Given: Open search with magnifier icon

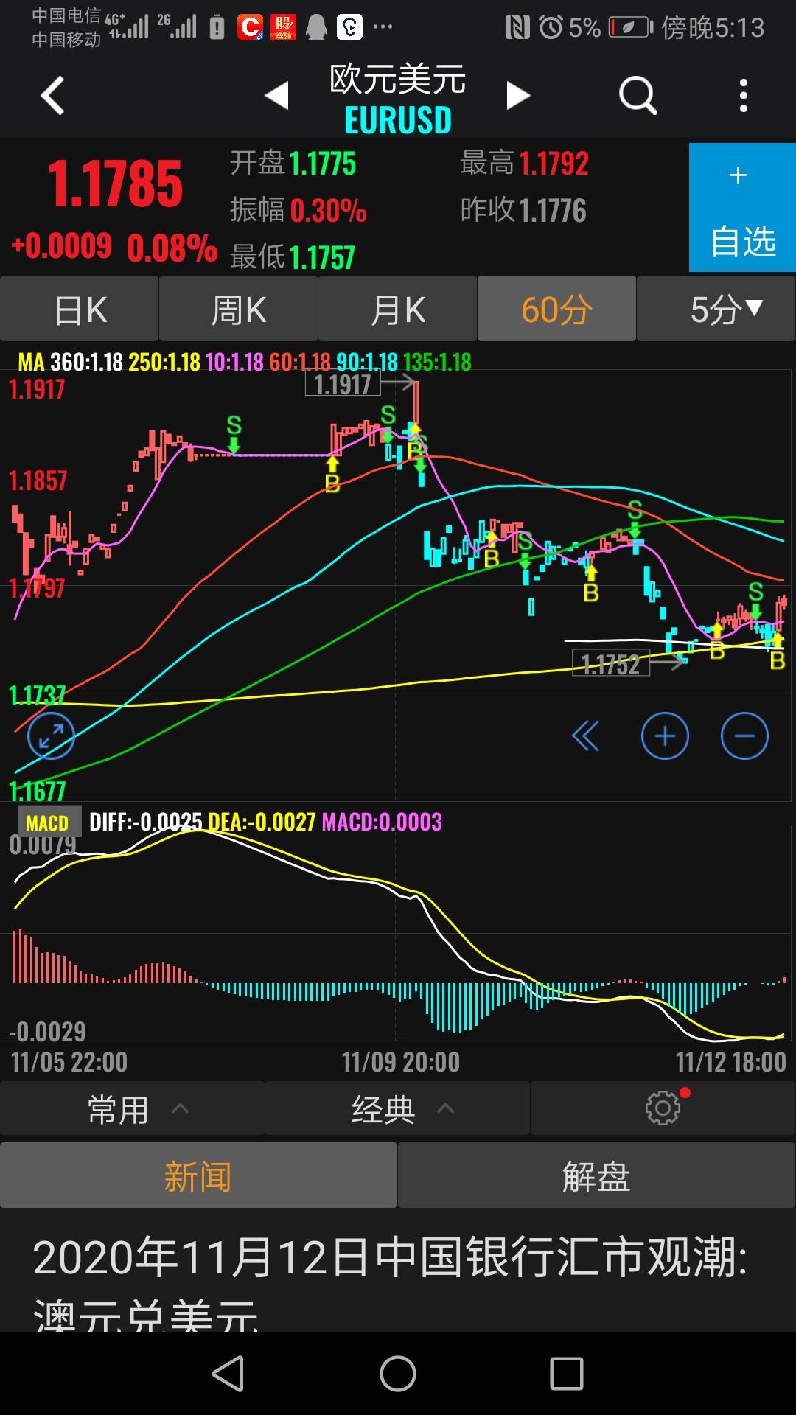Looking at the screenshot, I should [638, 95].
